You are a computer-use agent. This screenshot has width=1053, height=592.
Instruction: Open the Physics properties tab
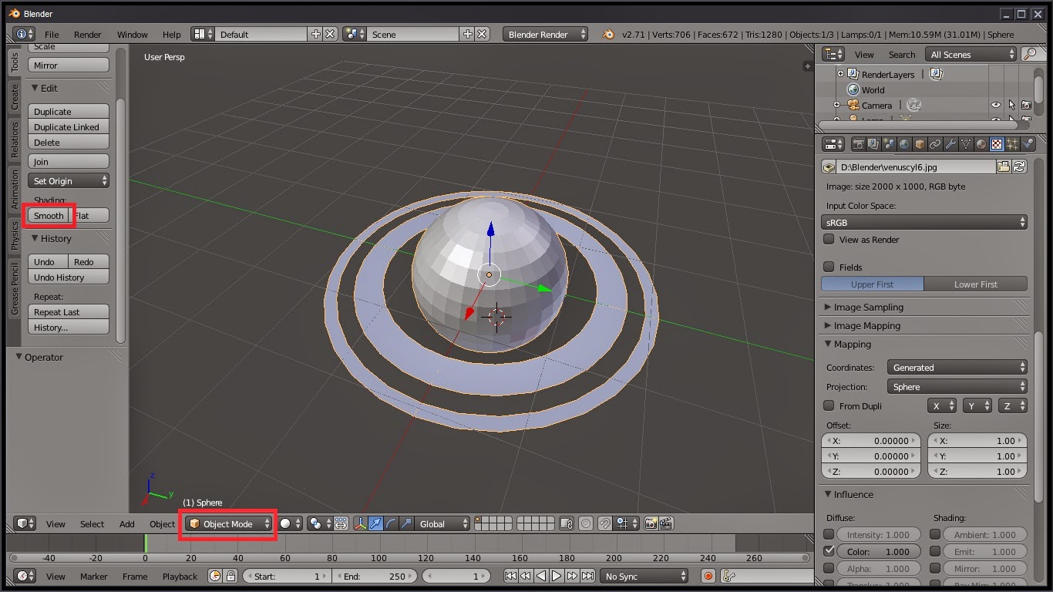coord(1028,144)
